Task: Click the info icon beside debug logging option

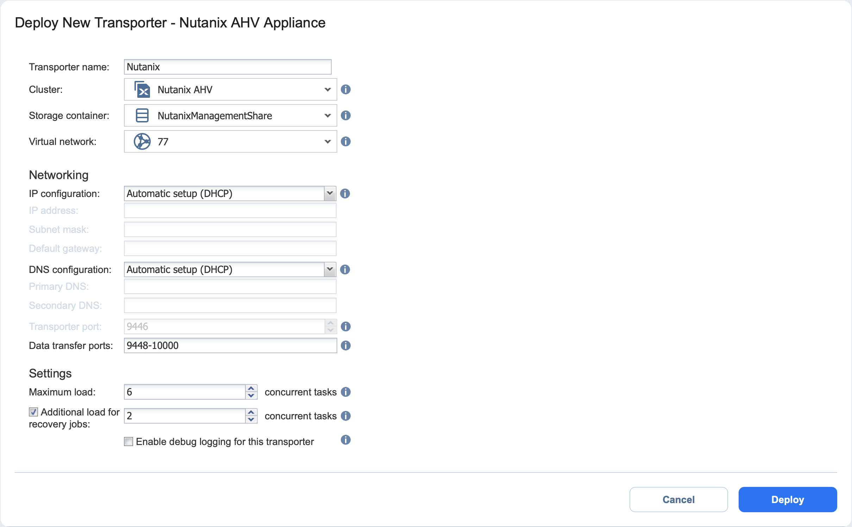Action: tap(345, 440)
